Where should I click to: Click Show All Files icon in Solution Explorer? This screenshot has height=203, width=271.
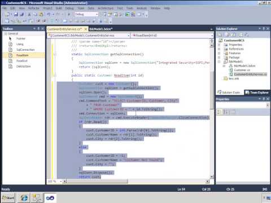pos(228,34)
